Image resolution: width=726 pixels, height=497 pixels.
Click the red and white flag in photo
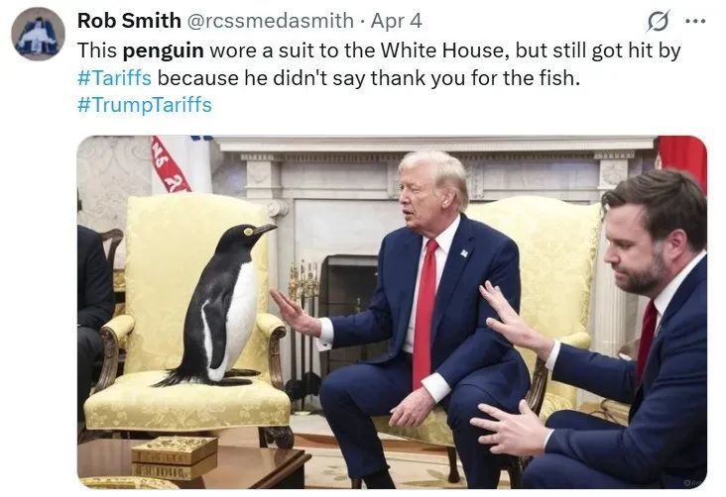170,164
